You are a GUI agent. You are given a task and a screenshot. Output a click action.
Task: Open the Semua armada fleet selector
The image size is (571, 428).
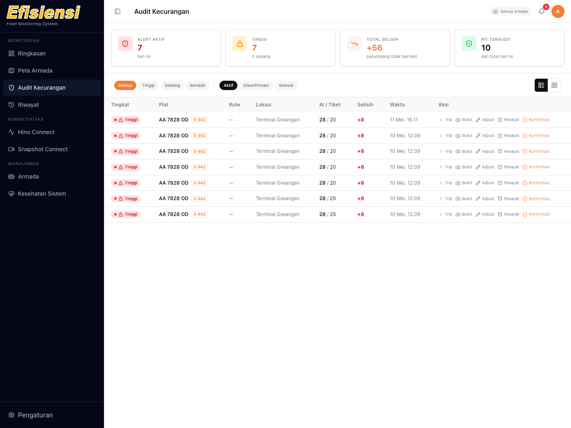point(510,11)
